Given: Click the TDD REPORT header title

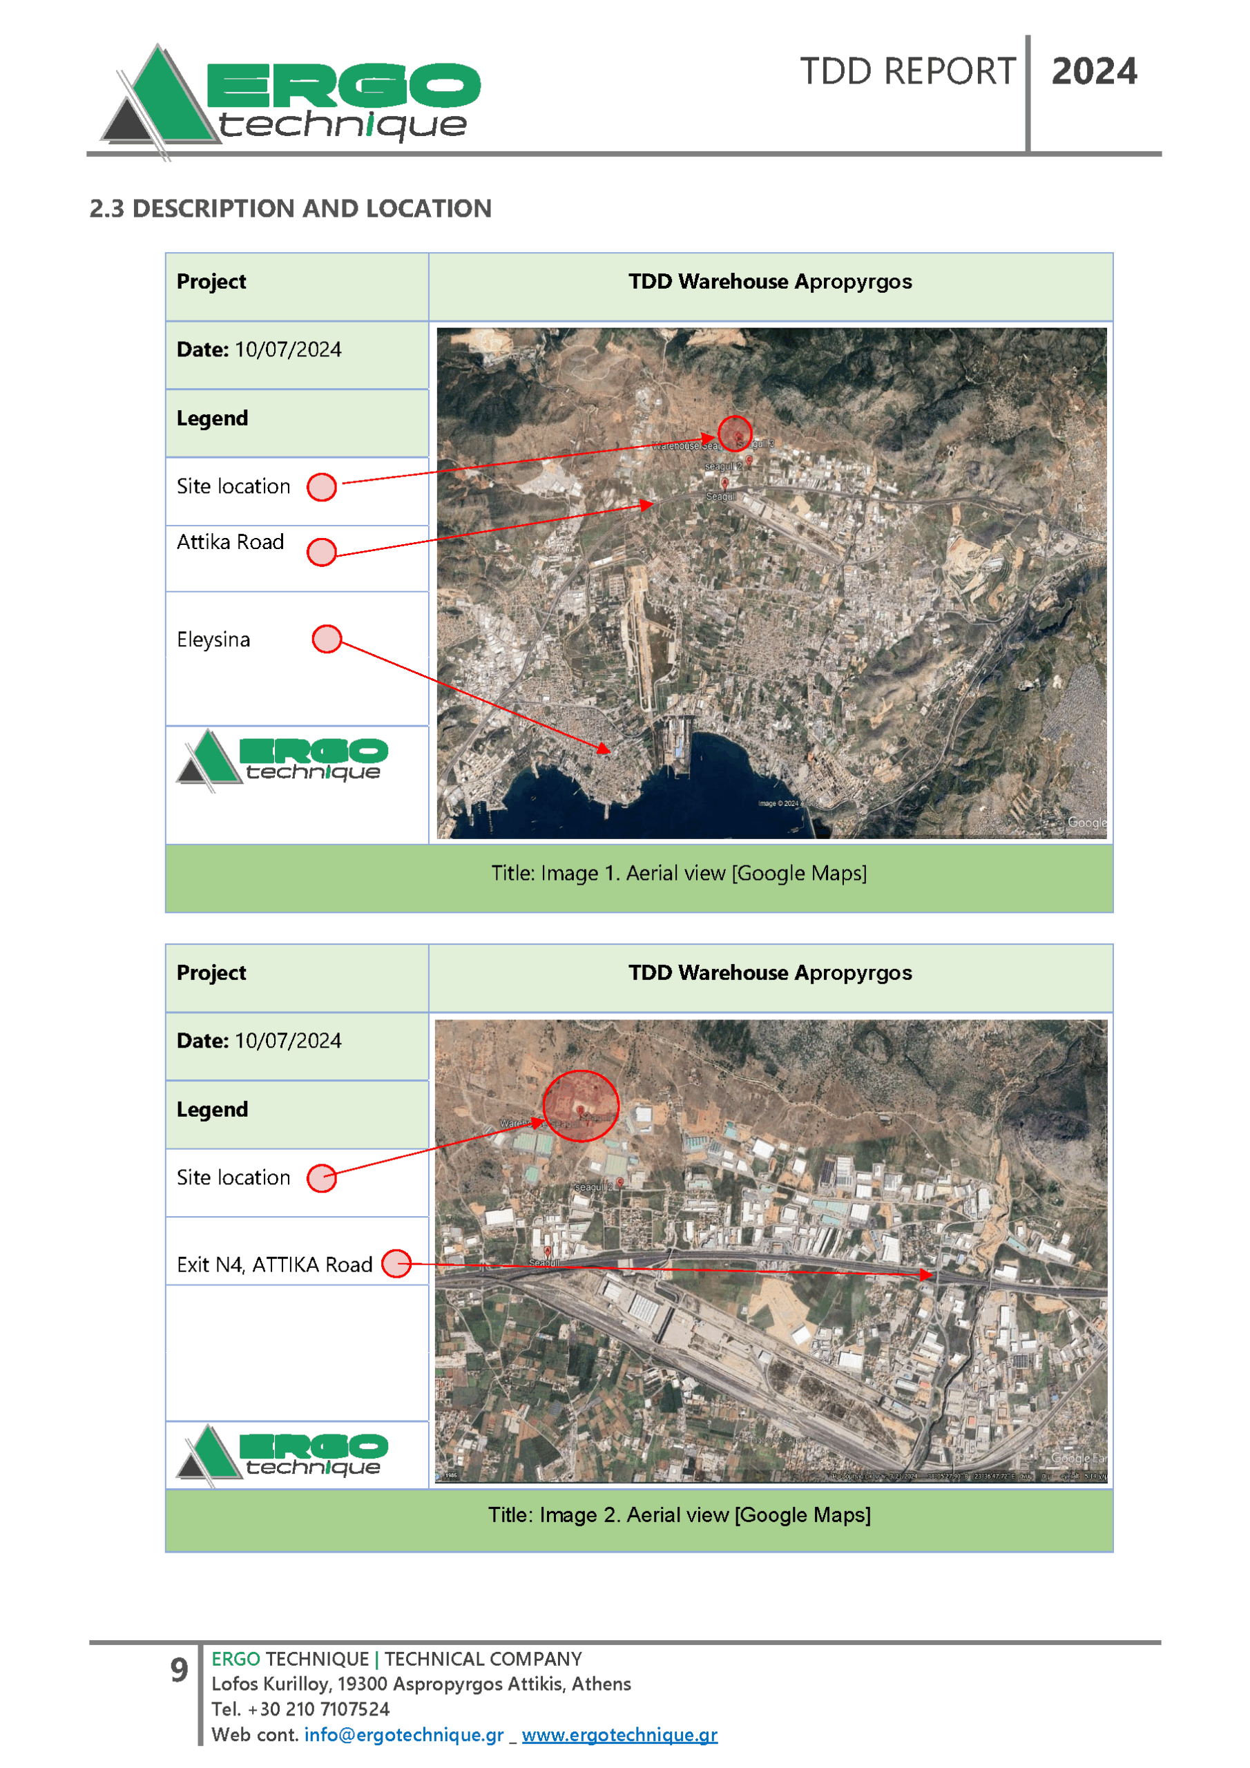Looking at the screenshot, I should point(907,72).
